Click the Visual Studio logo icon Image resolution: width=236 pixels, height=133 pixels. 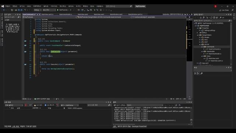tap(3, 6)
